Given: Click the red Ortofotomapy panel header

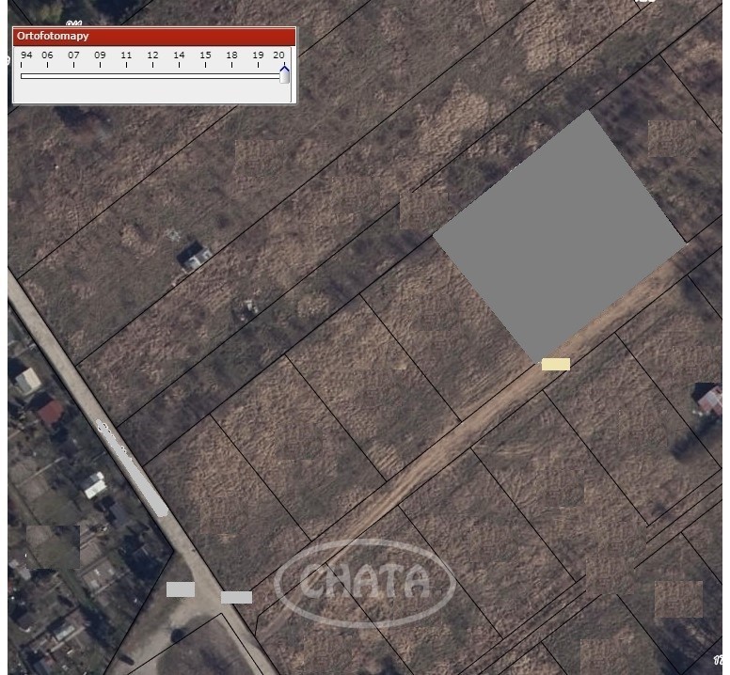Looking at the screenshot, I should pyautogui.click(x=154, y=37).
